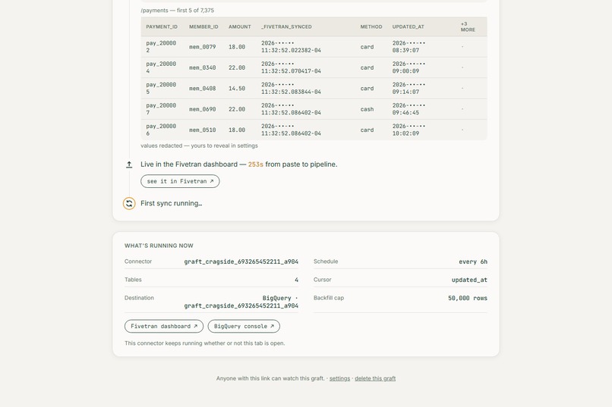The width and height of the screenshot is (612, 407).
Task: Click the sync spinner icon beside First sync running
Action: pos(129,203)
